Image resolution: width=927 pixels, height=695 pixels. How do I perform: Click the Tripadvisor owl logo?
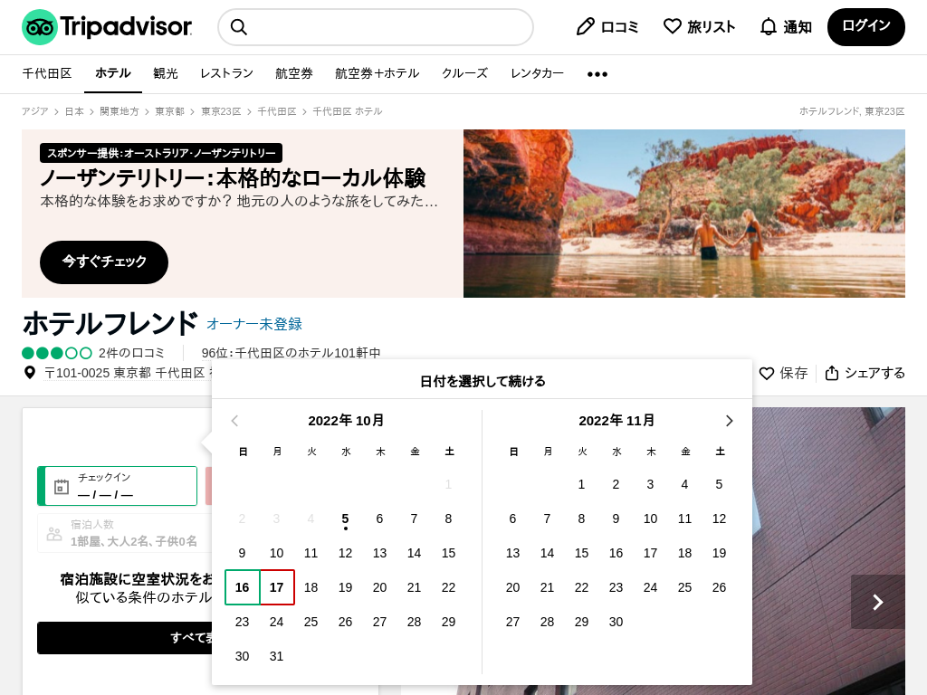40,27
